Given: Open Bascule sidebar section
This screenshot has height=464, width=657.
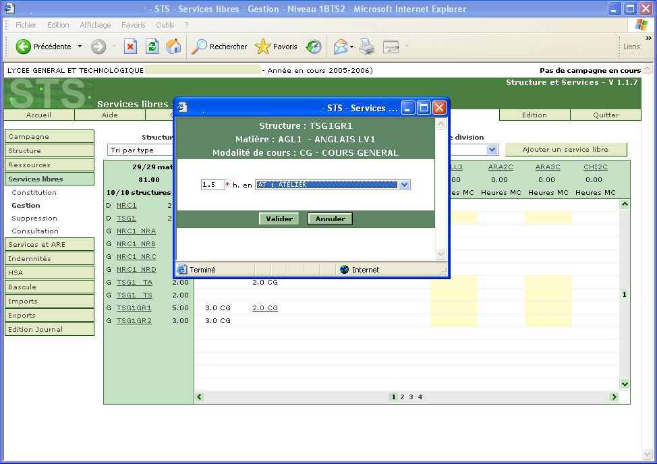Looking at the screenshot, I should pyautogui.click(x=49, y=287).
